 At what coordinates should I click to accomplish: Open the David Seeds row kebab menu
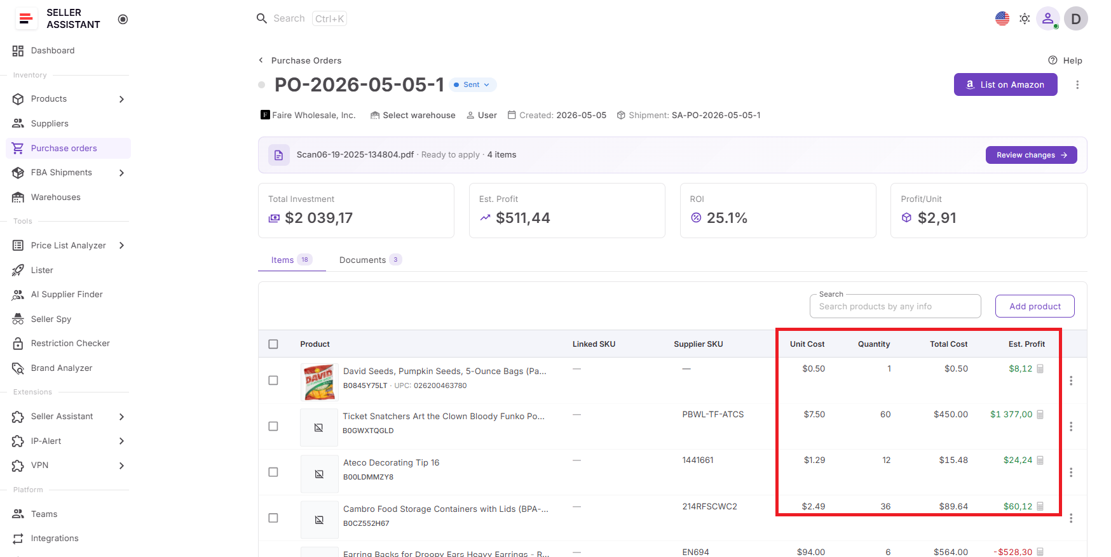[x=1071, y=380]
